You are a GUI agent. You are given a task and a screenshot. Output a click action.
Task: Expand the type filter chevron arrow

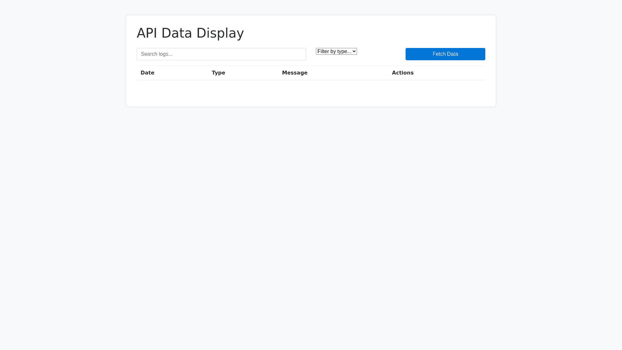pos(354,52)
